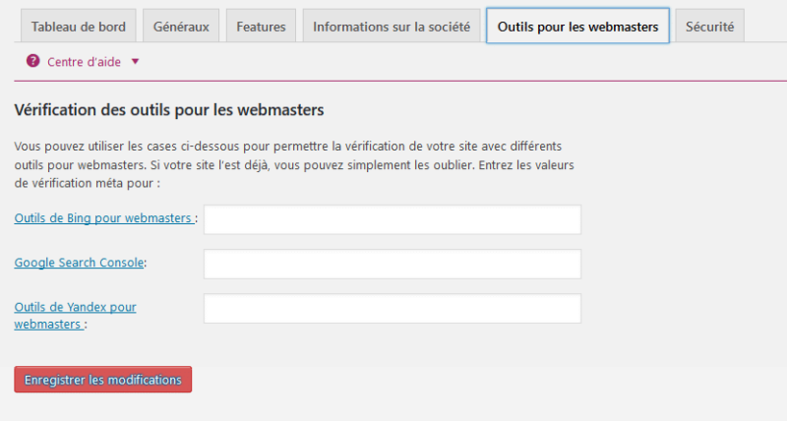Image resolution: width=787 pixels, height=421 pixels.
Task: Click the Vérification des outils heading
Action: [169, 109]
